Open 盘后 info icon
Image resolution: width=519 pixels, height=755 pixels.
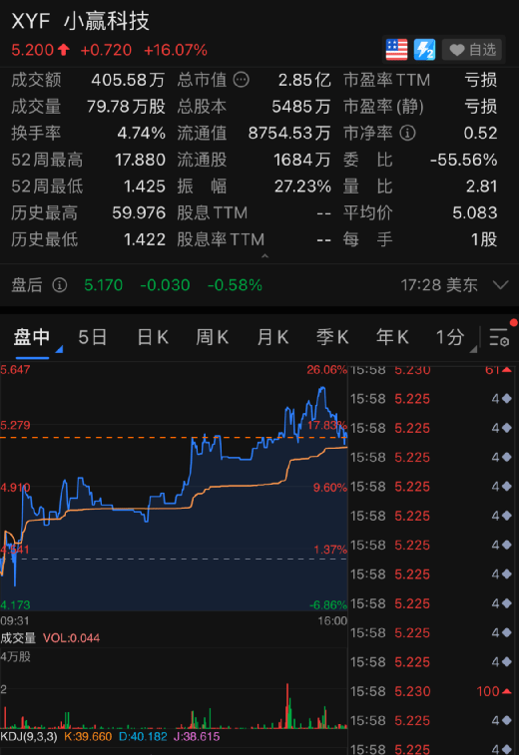pyautogui.click(x=59, y=285)
